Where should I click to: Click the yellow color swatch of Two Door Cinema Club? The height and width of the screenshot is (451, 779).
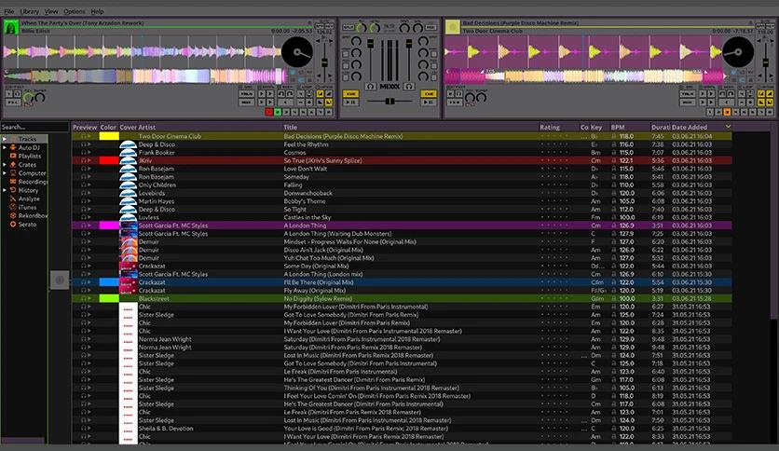click(x=109, y=136)
